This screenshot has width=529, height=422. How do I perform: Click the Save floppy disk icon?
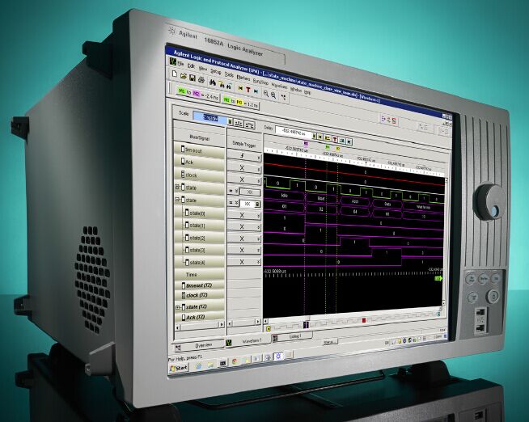[193, 78]
